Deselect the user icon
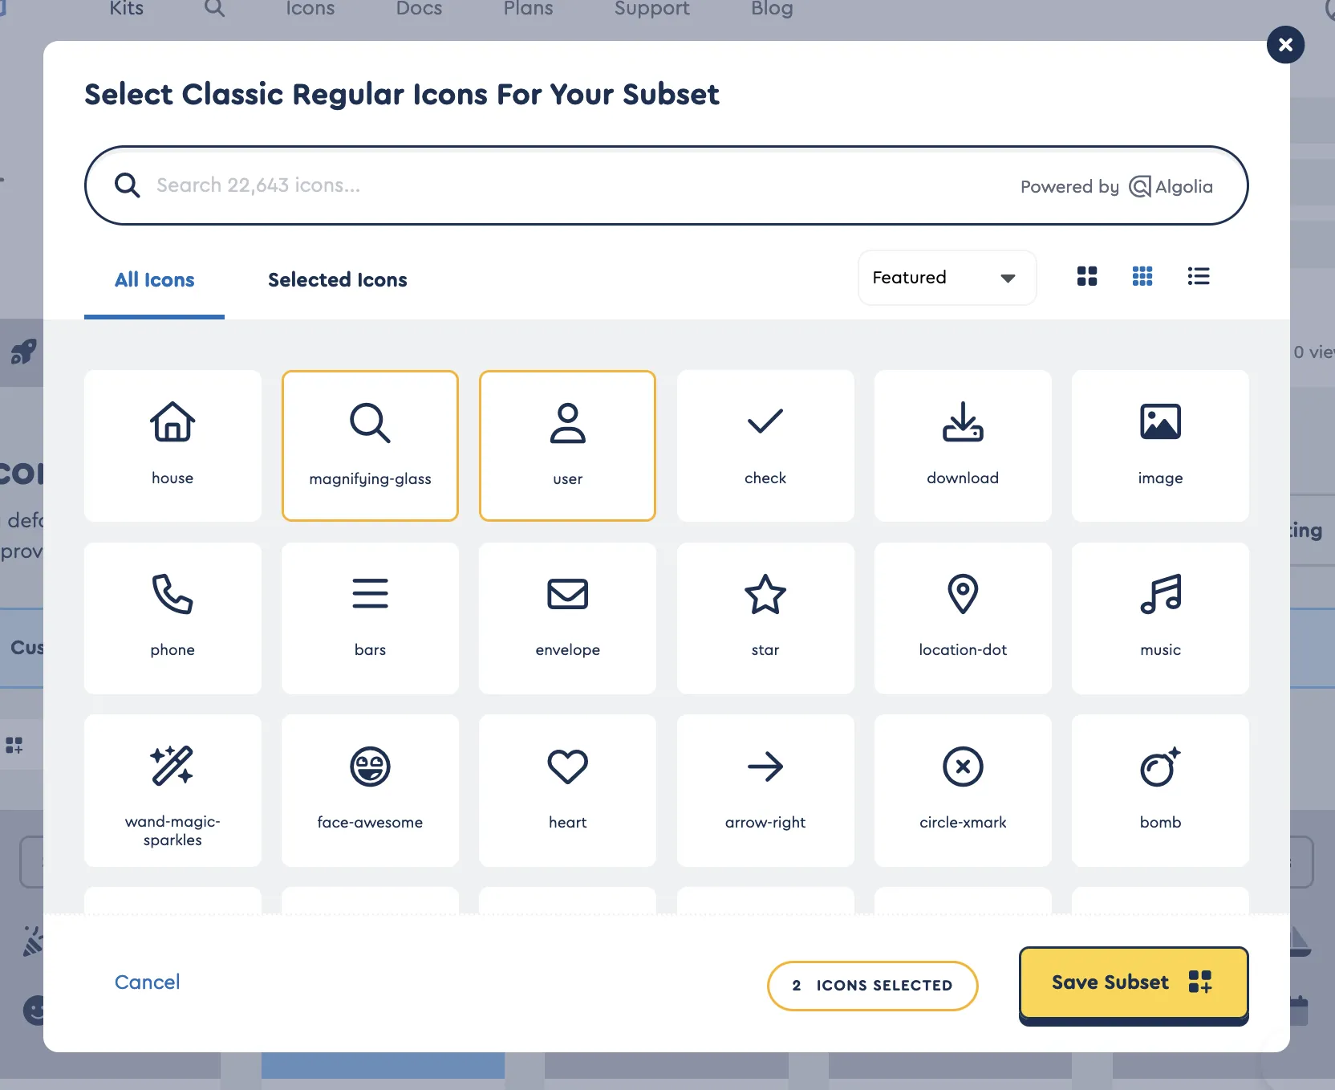Viewport: 1335px width, 1090px height. pos(567,445)
